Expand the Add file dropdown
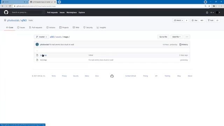 (x=176, y=37)
